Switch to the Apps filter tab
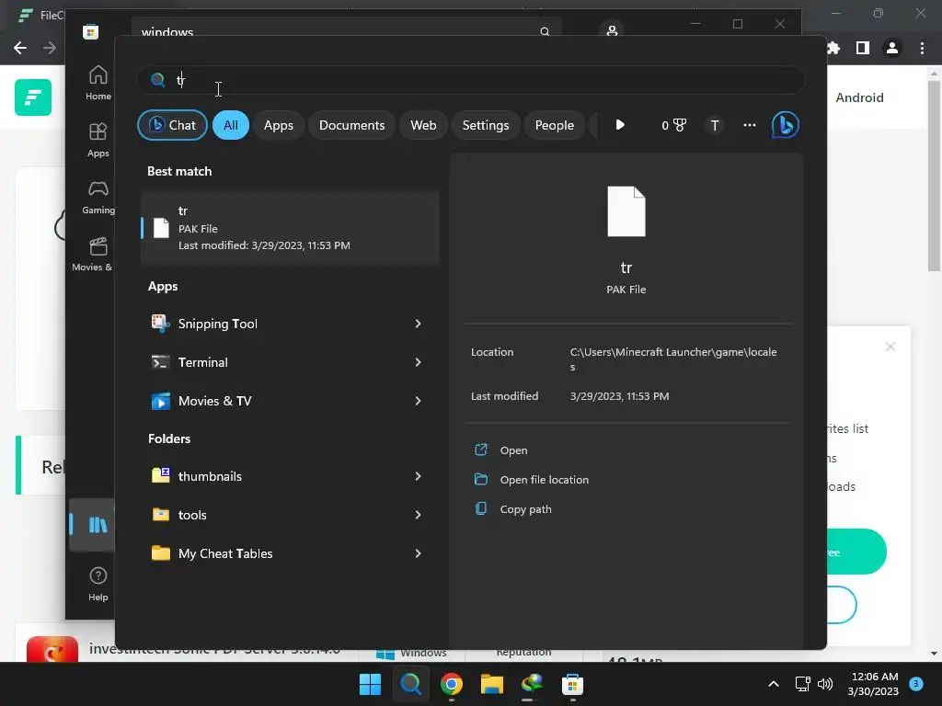The height and width of the screenshot is (706, 942). point(278,125)
